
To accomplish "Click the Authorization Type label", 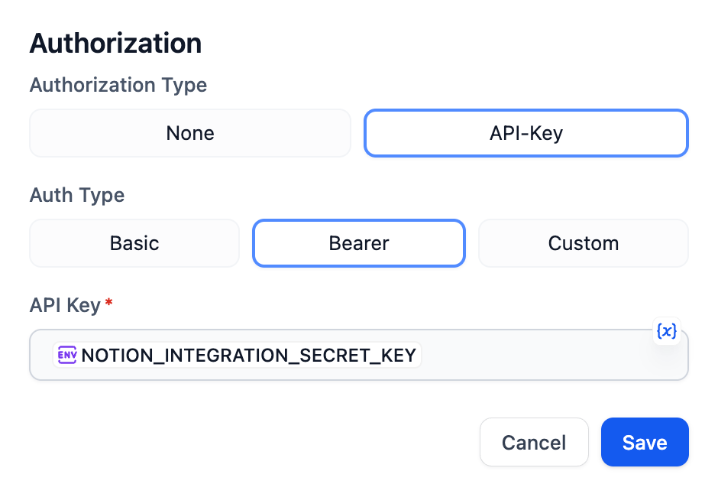I will [x=118, y=85].
